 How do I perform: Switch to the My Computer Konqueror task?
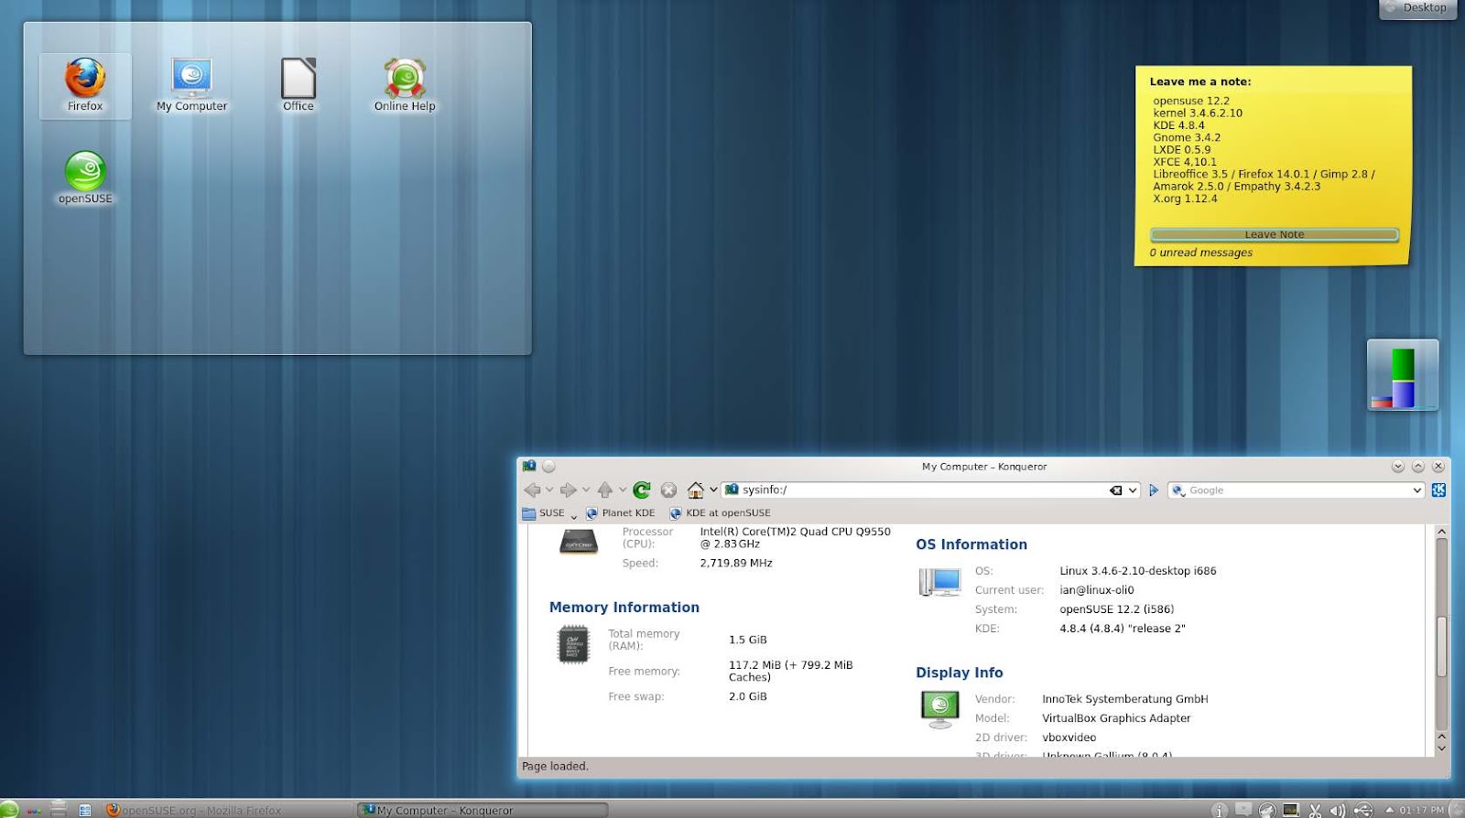pyautogui.click(x=483, y=810)
